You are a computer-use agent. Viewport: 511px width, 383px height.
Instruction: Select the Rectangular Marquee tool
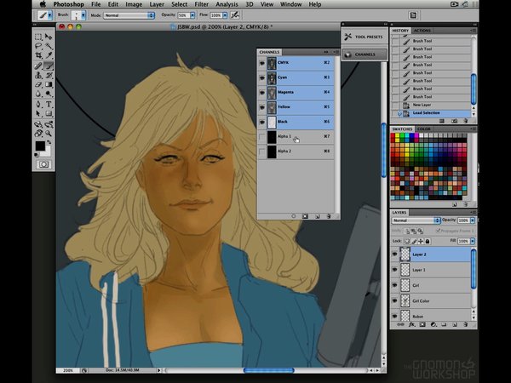[38, 37]
